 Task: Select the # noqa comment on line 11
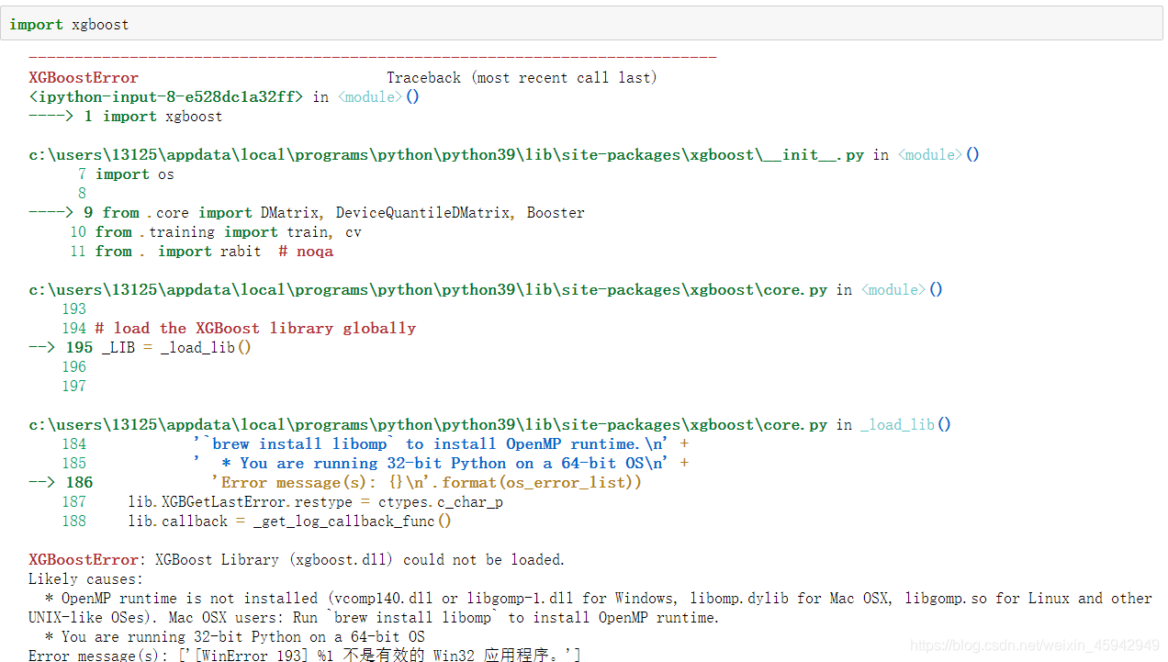pos(305,251)
